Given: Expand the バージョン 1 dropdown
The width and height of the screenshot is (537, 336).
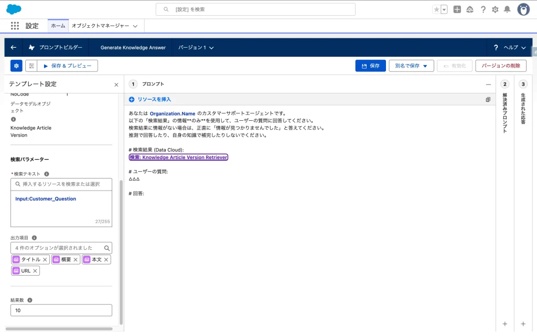Looking at the screenshot, I should [196, 48].
